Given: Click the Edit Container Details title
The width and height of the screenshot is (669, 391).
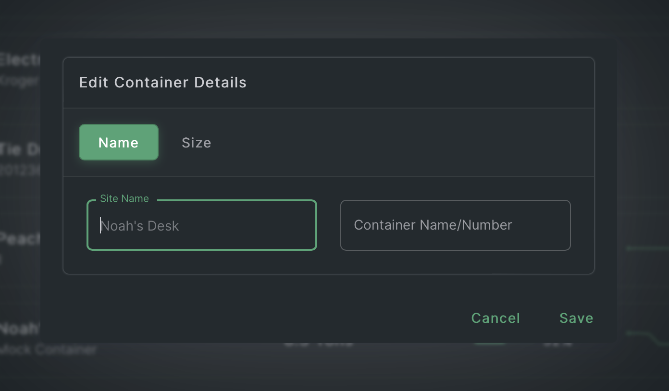Looking at the screenshot, I should pyautogui.click(x=162, y=82).
